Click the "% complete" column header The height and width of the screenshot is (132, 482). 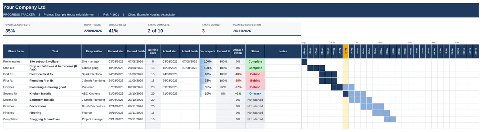208,51
